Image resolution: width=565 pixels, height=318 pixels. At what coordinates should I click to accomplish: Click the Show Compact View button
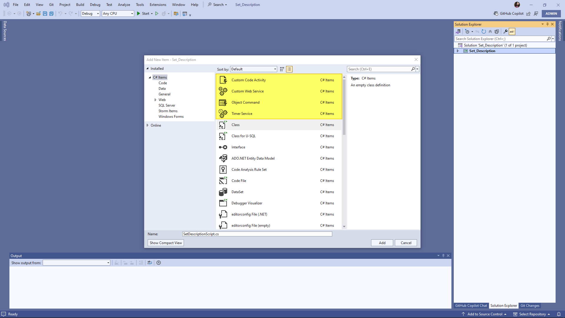(166, 243)
